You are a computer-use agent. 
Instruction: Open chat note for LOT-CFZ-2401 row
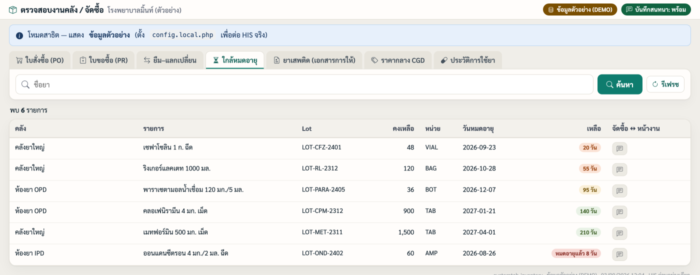(619, 148)
